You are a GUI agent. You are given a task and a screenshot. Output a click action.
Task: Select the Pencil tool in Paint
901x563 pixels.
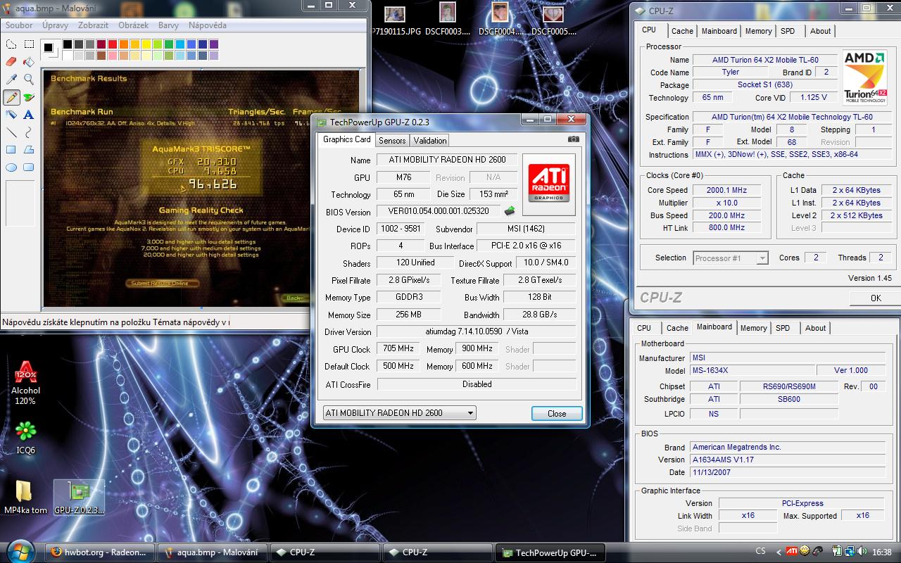tap(11, 97)
